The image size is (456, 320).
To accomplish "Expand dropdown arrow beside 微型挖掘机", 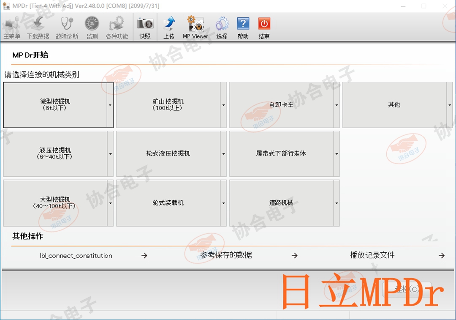I will click(x=110, y=105).
